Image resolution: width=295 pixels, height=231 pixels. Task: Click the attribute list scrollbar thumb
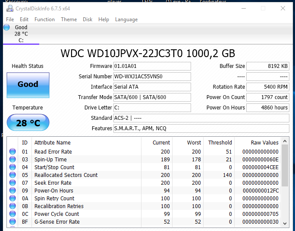click(x=285, y=166)
